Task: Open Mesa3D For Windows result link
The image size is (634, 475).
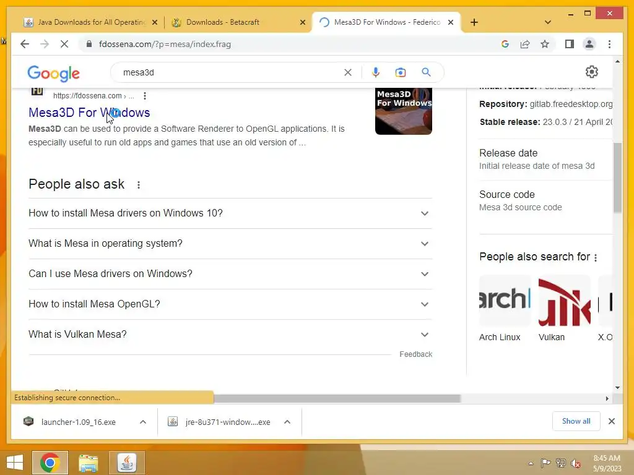Action: (x=89, y=113)
